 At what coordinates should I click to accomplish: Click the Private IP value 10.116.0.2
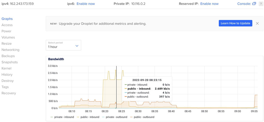pyautogui.click(x=138, y=4)
